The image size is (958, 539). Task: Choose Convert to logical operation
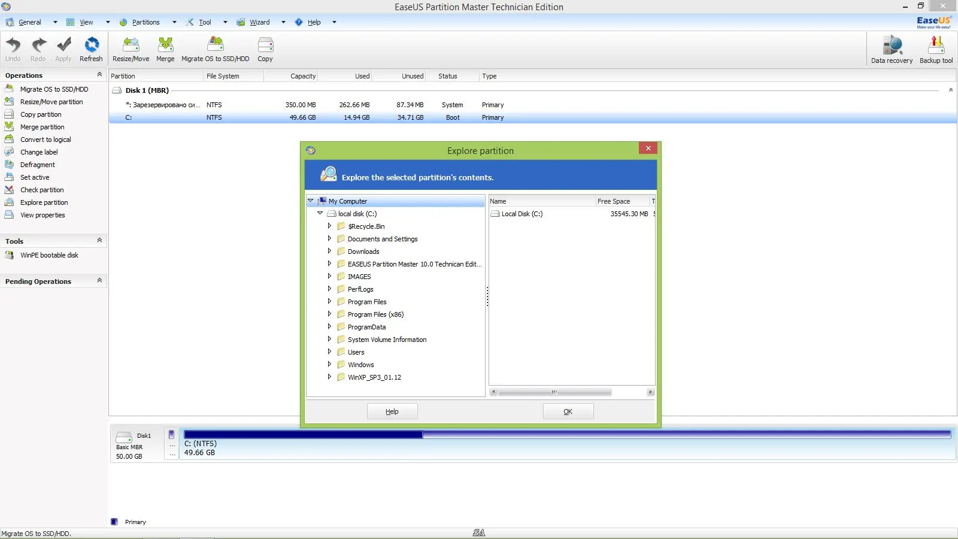coord(46,140)
